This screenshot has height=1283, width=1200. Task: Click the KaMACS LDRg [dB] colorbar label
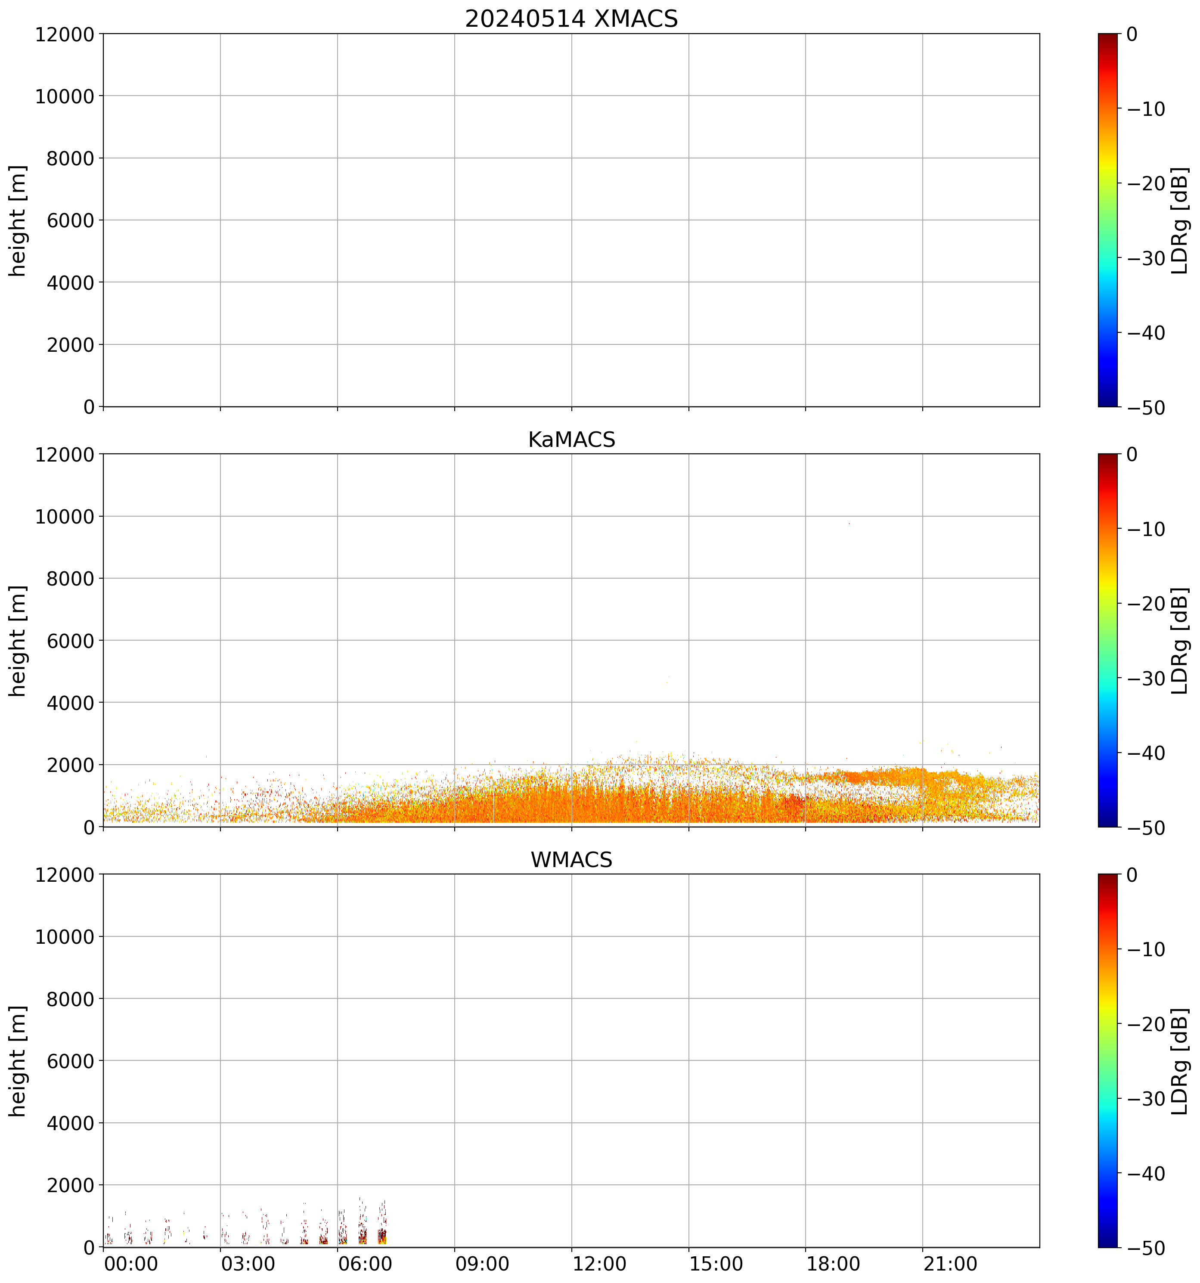pos(1180,640)
